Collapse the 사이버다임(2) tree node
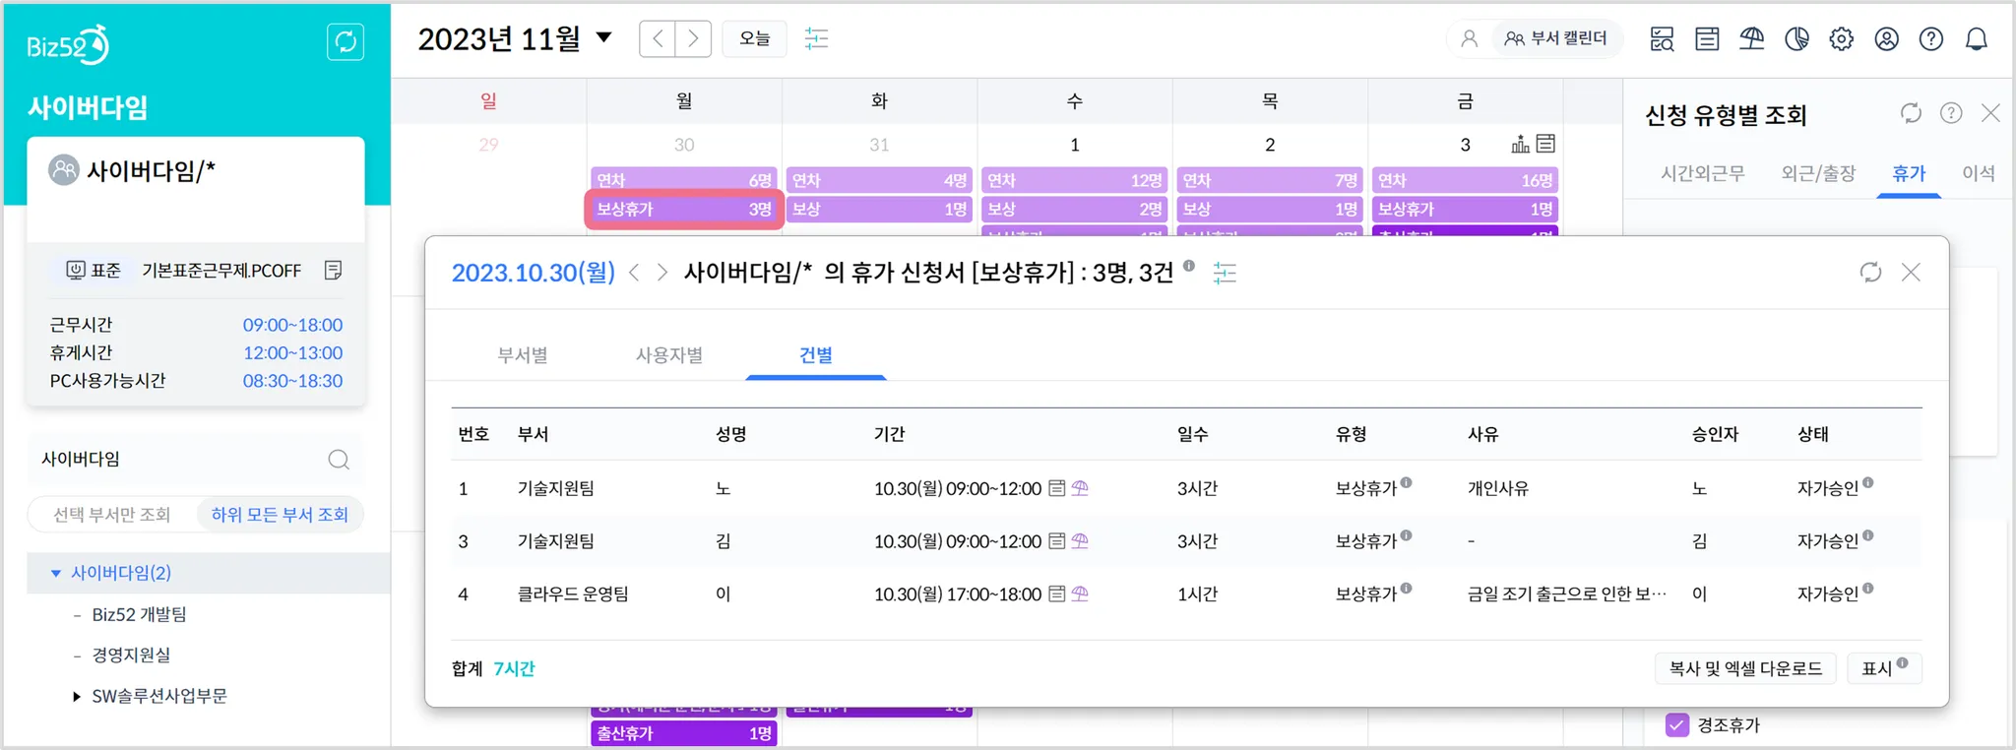The width and height of the screenshot is (2016, 750). click(56, 573)
